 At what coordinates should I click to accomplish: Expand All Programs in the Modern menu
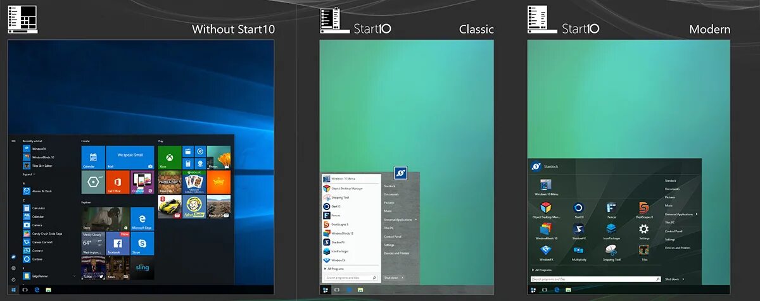(x=542, y=270)
